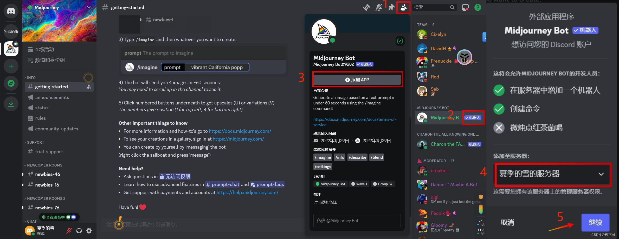619x239 pixels.
Task: Select getting-started channel
Action: click(x=59, y=87)
